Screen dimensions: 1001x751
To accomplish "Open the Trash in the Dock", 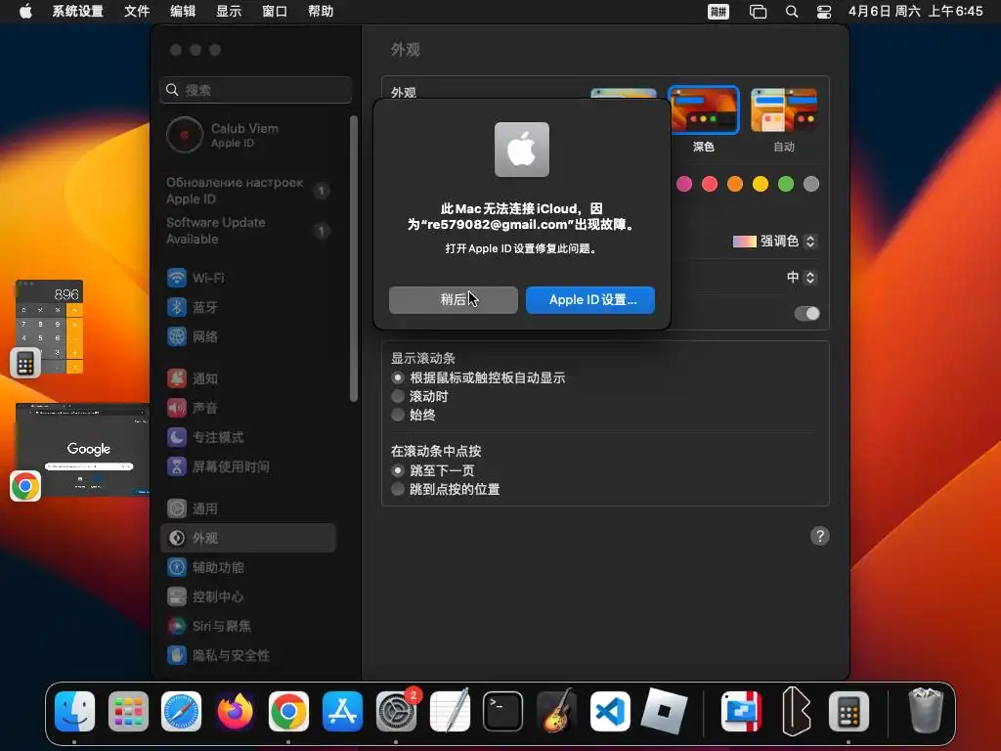I will coord(926,710).
